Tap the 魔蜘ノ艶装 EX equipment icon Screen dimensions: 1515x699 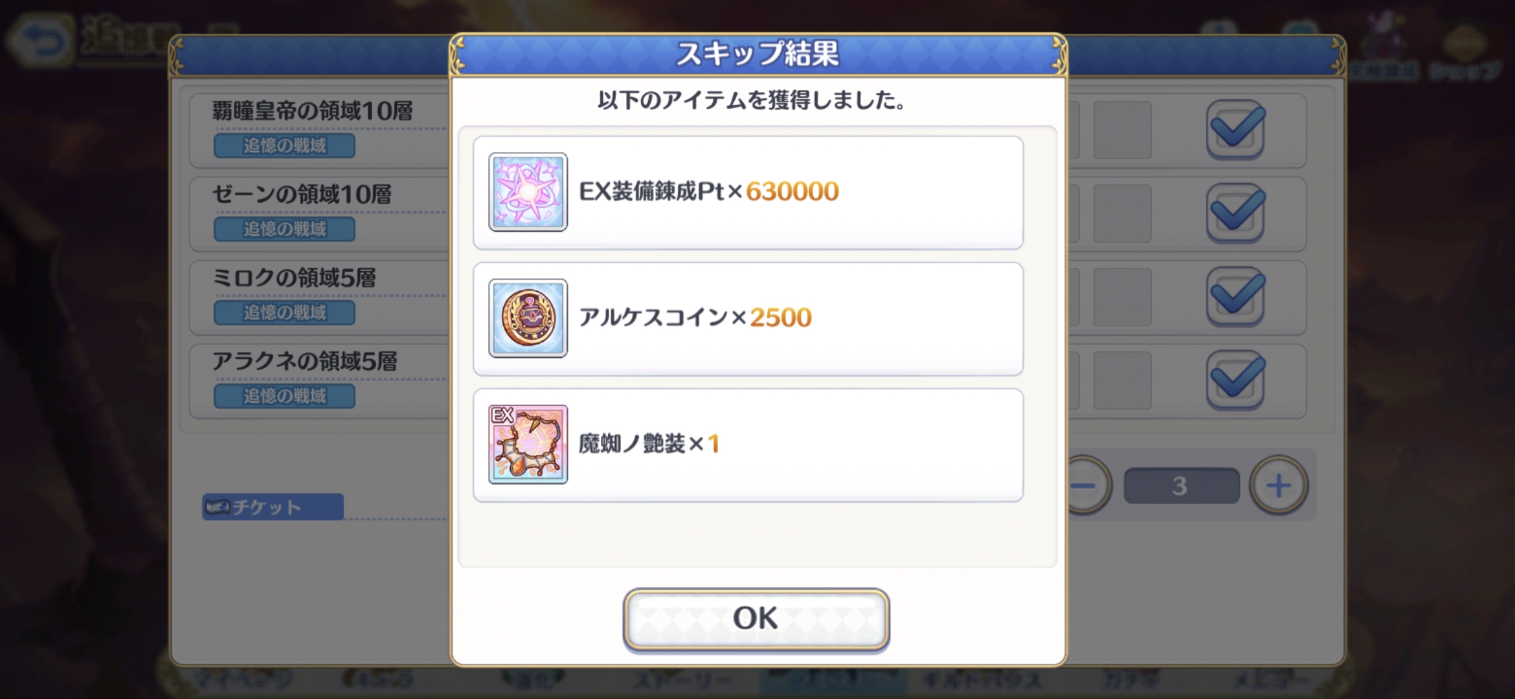point(528,444)
